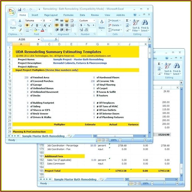Image resolution: width=192 pixels, height=192 pixels.
Task: Set Middle Align in Alignment group
Action: pyautogui.click(x=62, y=21)
